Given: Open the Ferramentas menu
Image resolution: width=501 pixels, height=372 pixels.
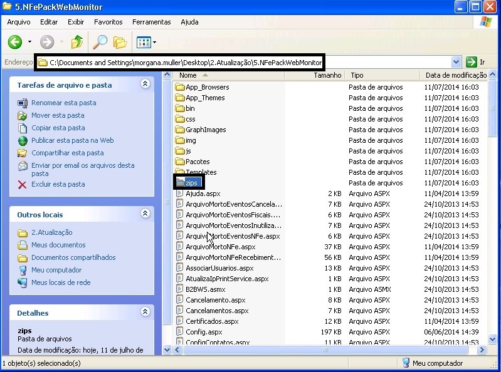Looking at the screenshot, I should point(151,22).
